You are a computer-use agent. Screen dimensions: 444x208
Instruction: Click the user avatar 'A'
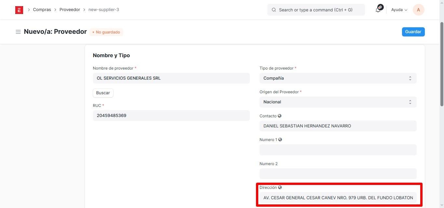[418, 10]
